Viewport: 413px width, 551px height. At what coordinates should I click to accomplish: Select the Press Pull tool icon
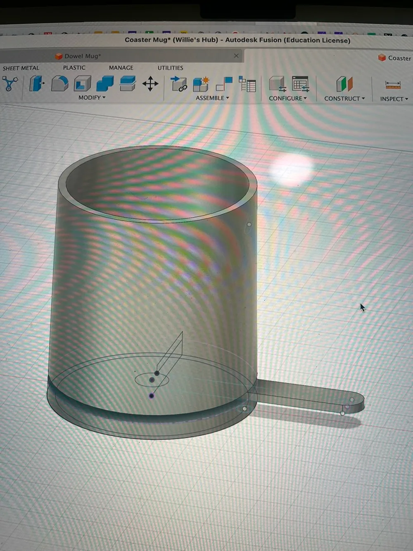(x=37, y=84)
